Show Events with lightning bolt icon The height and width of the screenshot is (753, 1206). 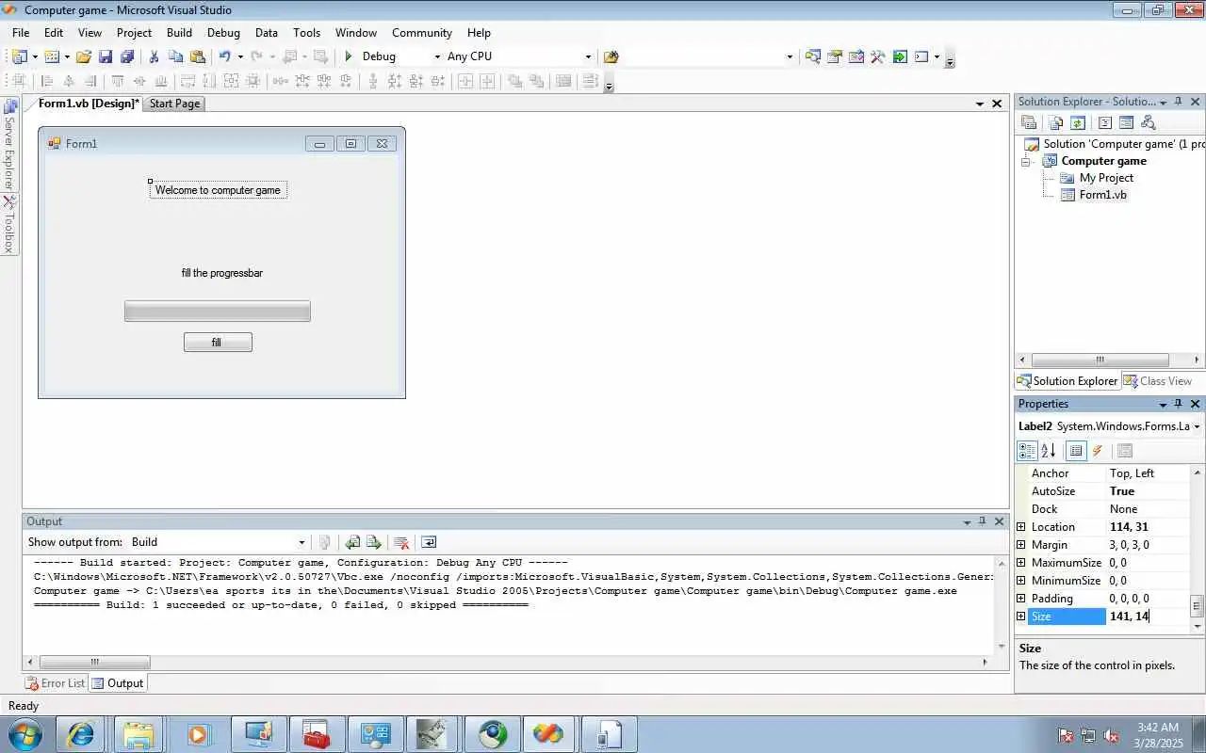1098,451
